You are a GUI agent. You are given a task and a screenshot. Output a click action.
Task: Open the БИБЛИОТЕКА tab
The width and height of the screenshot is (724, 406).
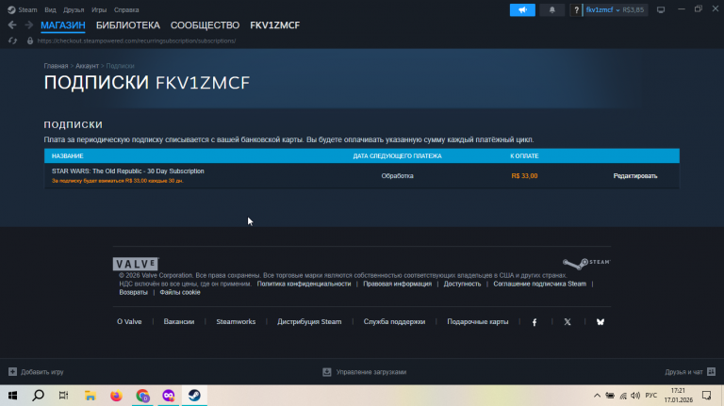(x=128, y=25)
